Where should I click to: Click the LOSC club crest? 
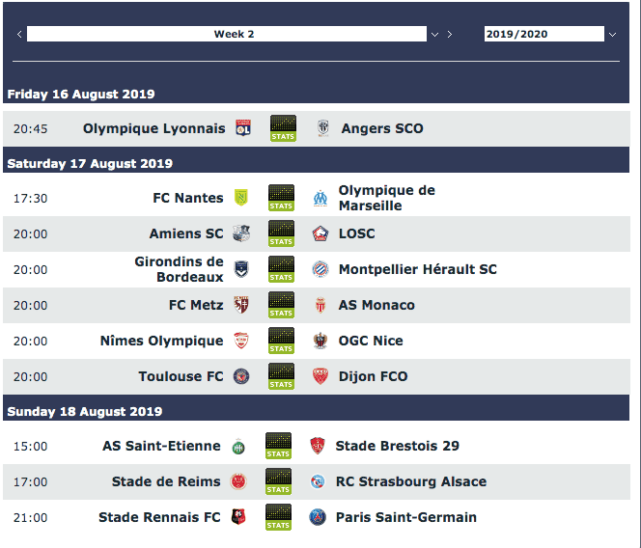click(320, 233)
